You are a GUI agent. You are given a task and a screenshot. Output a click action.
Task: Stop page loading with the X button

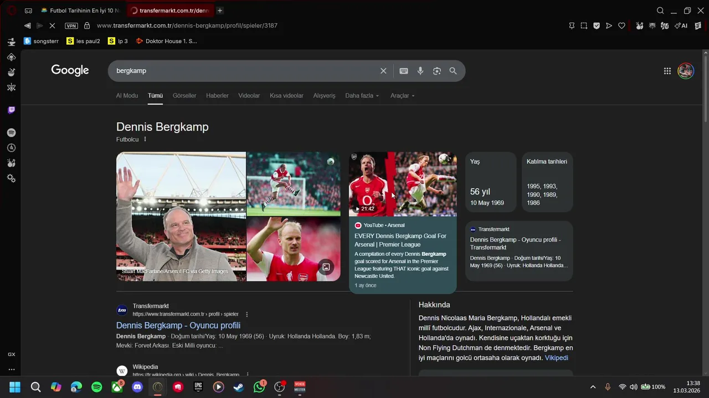pyautogui.click(x=52, y=25)
